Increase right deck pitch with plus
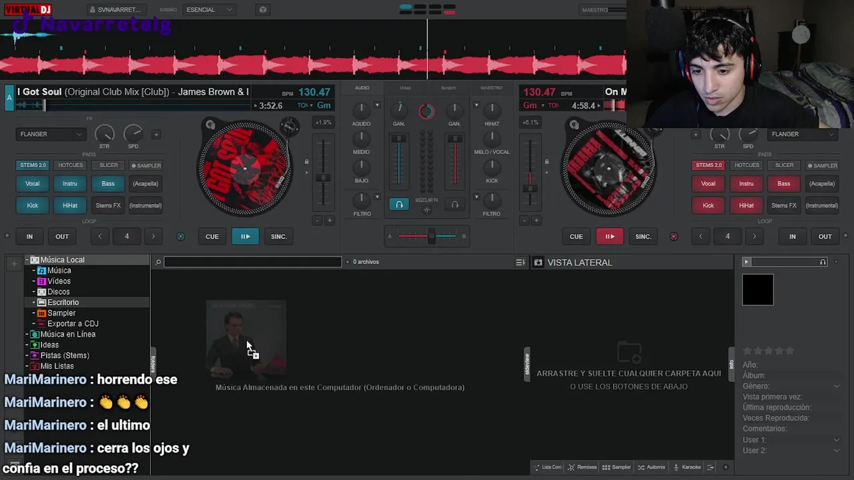This screenshot has width=854, height=480. click(536, 221)
